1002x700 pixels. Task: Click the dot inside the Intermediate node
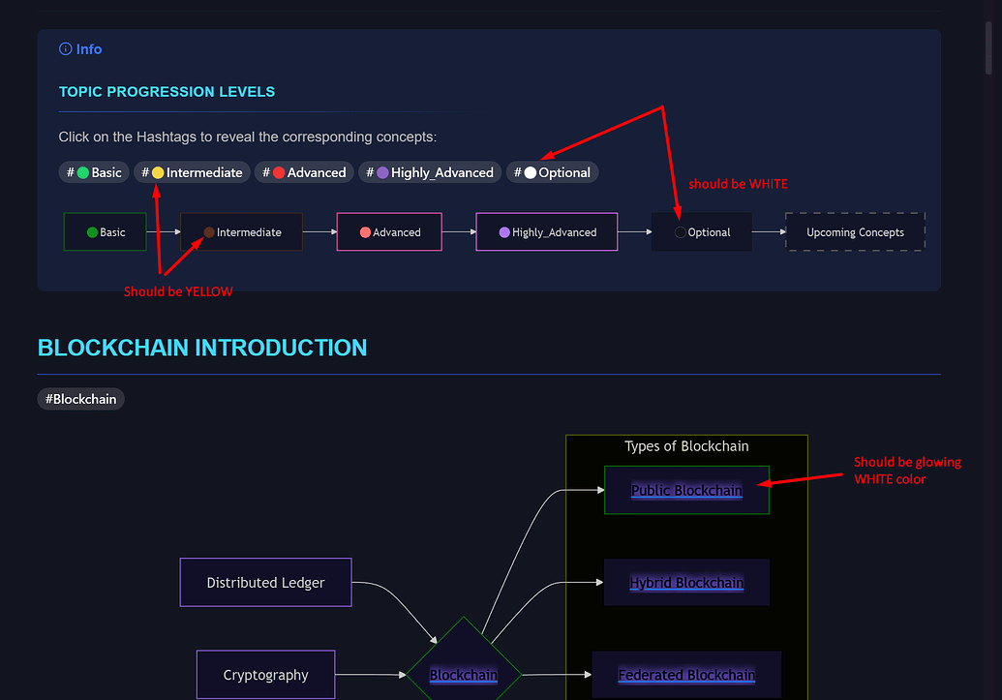click(208, 231)
